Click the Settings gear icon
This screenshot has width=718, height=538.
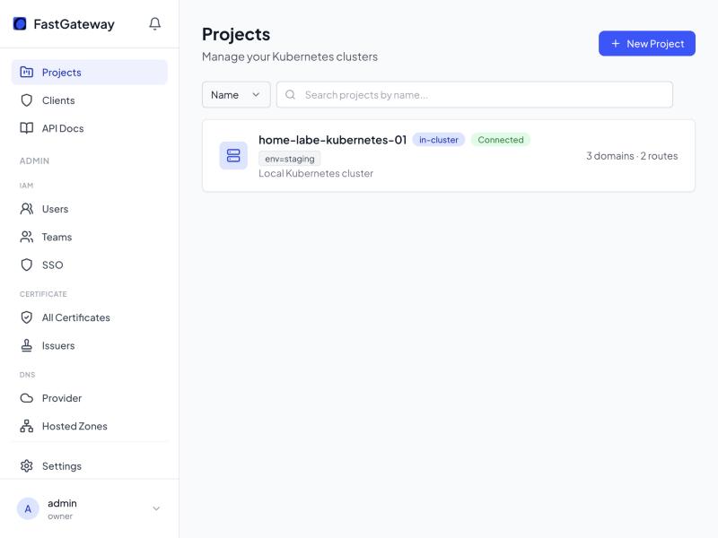(x=27, y=465)
